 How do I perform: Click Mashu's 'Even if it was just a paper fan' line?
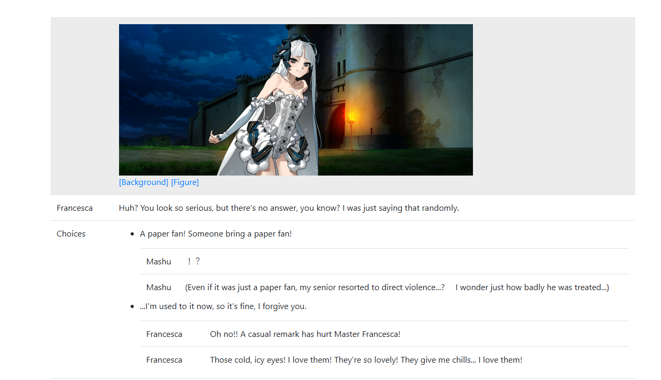[x=397, y=287]
